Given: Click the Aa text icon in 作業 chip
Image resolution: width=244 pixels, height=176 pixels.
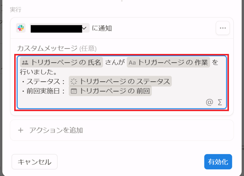Looking at the screenshot, I should pyautogui.click(x=132, y=63).
